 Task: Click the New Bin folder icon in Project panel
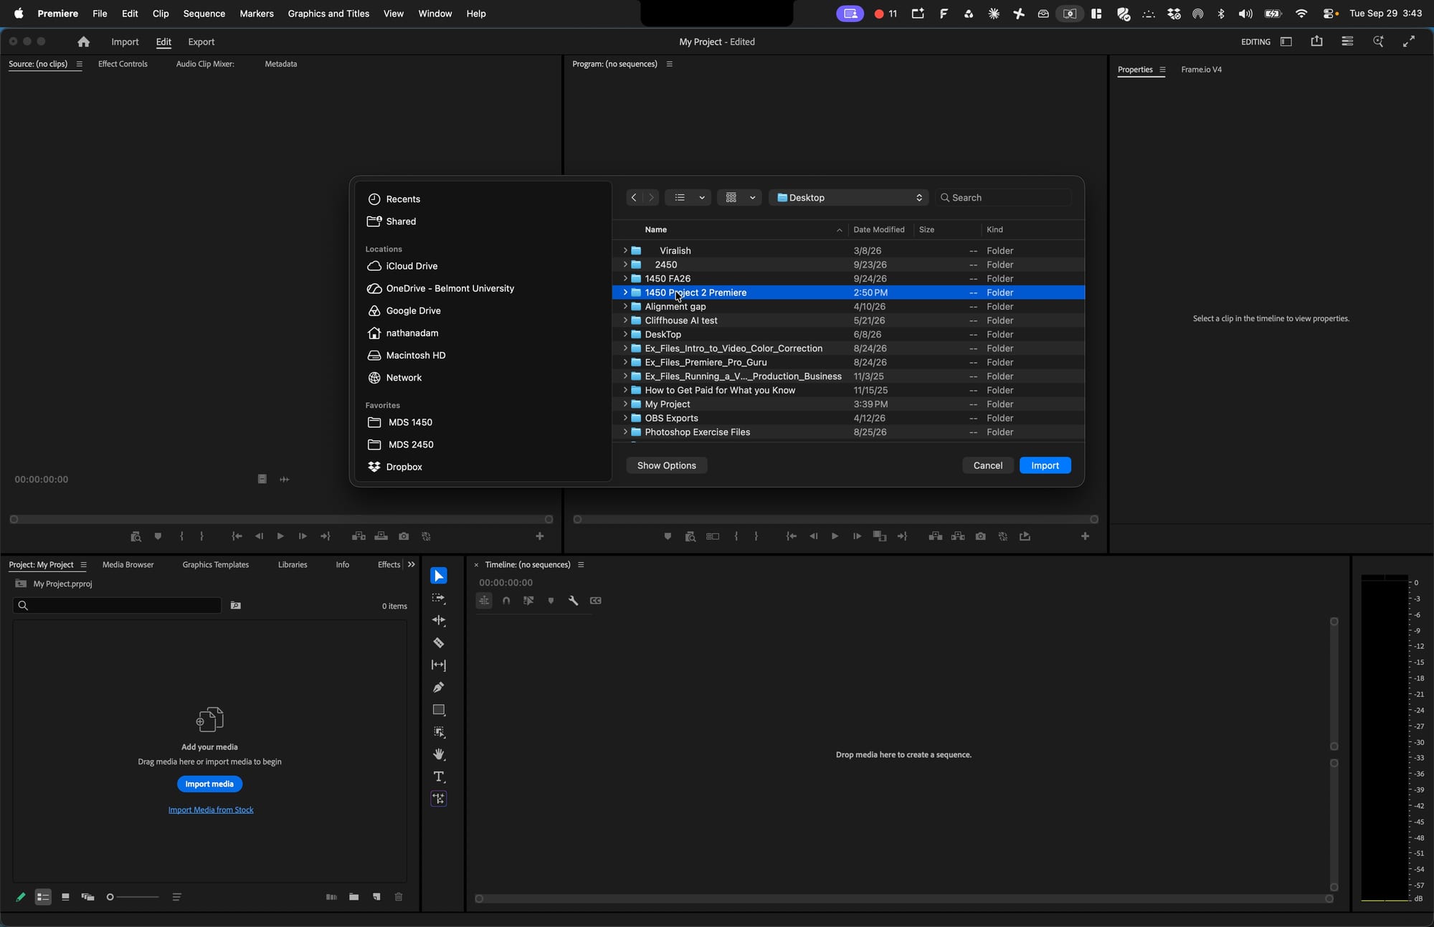(x=353, y=897)
